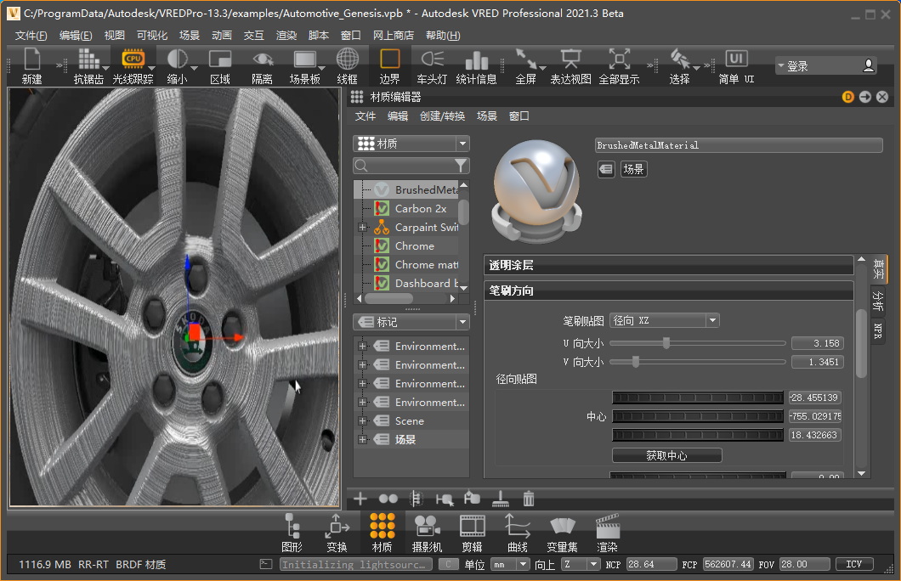This screenshot has height=581, width=901.
Task: Click the 获取中心 button
Action: click(666, 455)
